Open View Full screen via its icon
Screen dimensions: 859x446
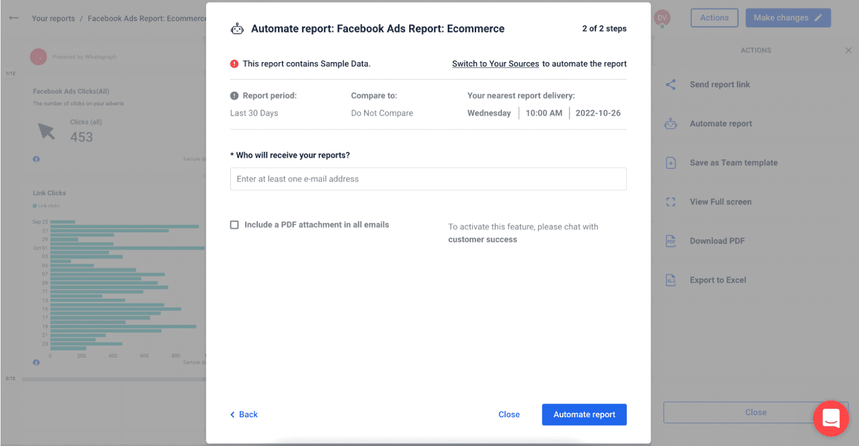[671, 201]
